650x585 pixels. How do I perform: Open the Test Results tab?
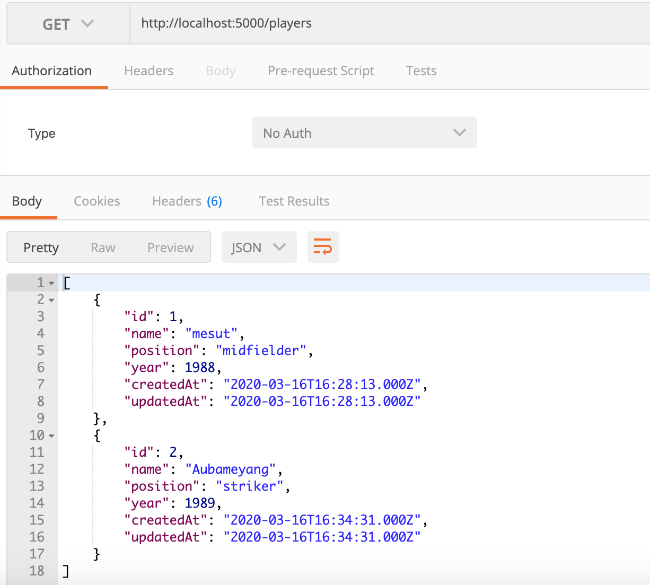point(294,201)
